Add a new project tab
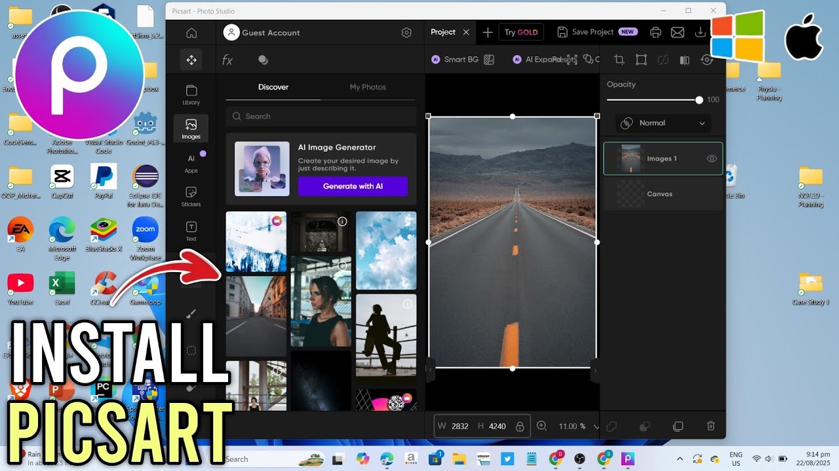Image resolution: width=839 pixels, height=471 pixels. tap(487, 32)
